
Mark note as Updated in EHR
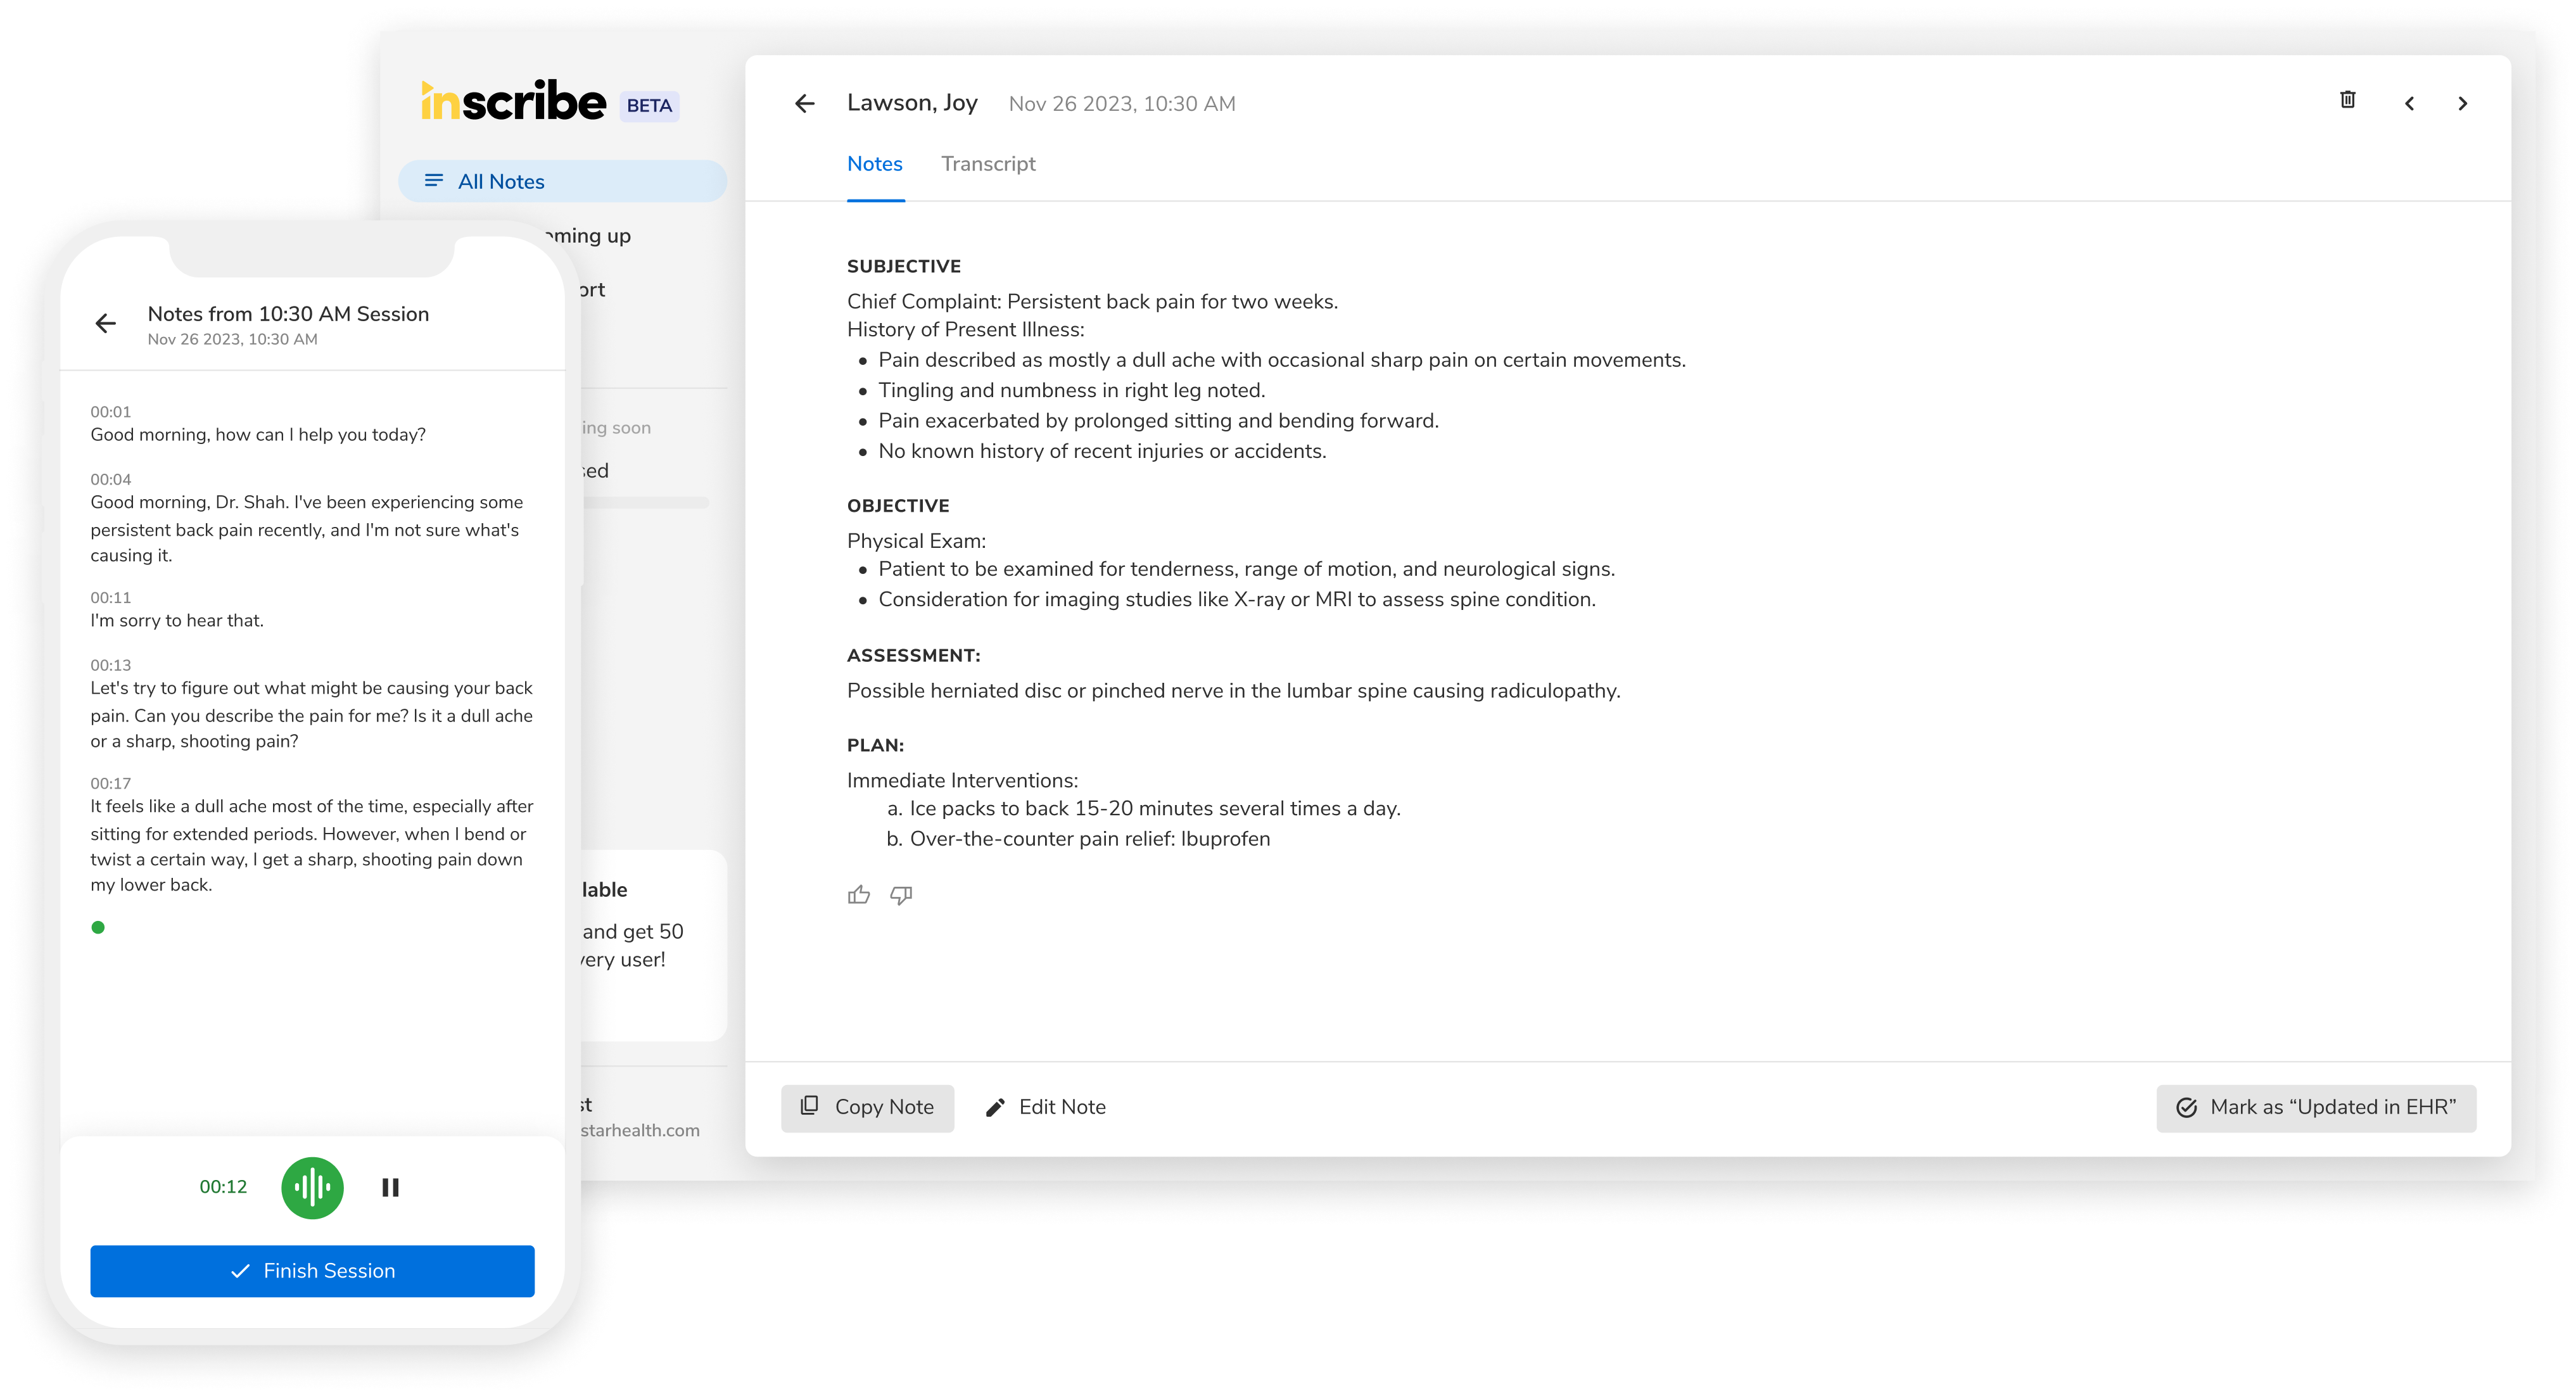coord(2316,1108)
